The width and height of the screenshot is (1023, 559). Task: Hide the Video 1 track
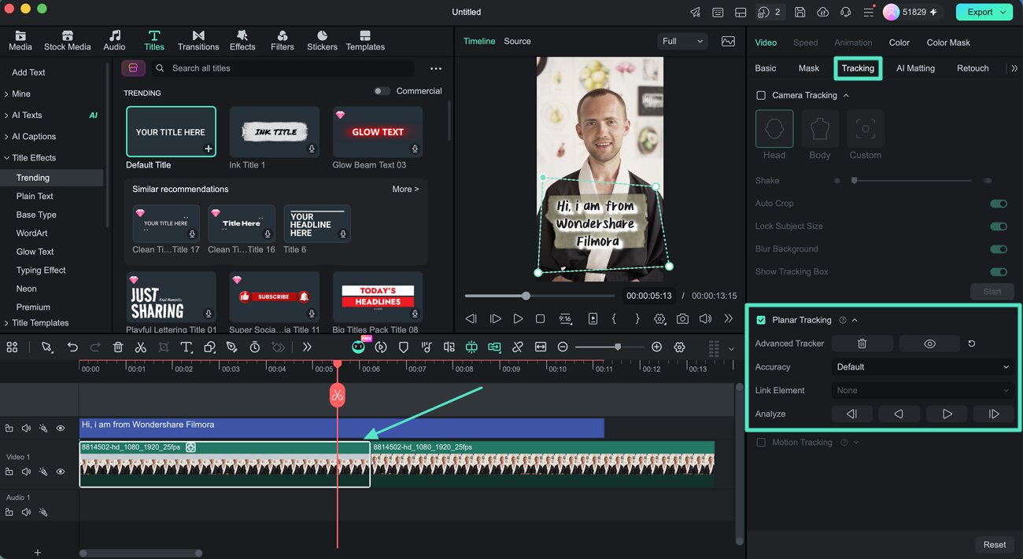[61, 472]
